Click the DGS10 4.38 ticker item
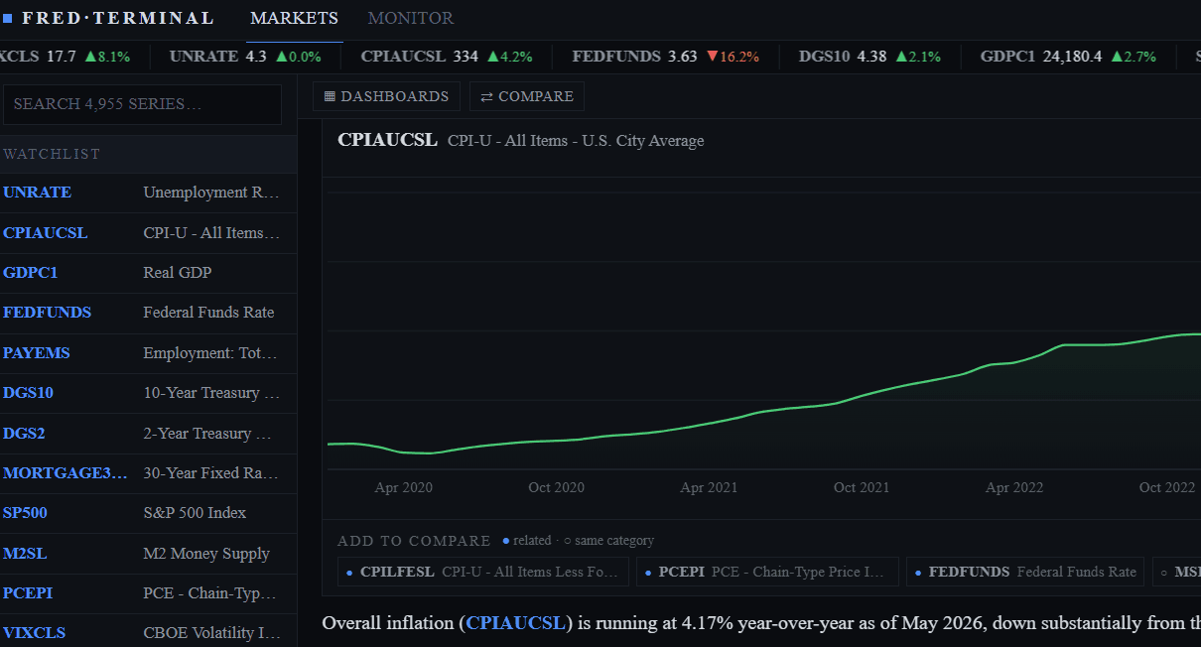 click(869, 57)
